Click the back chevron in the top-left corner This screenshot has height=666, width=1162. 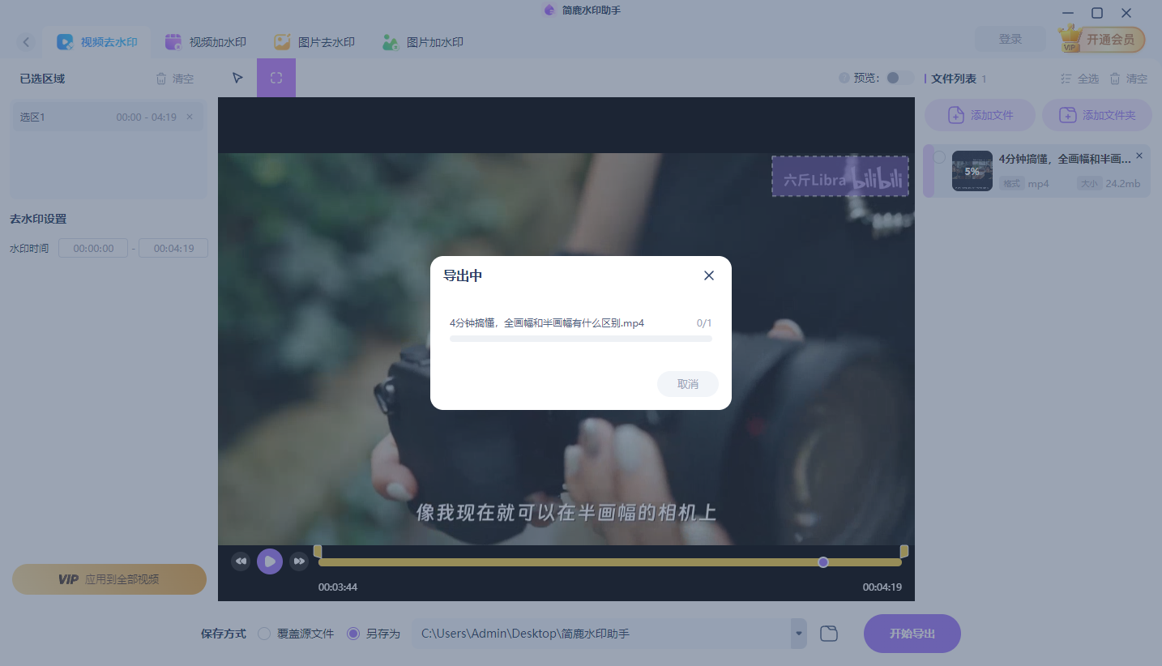[x=26, y=42]
